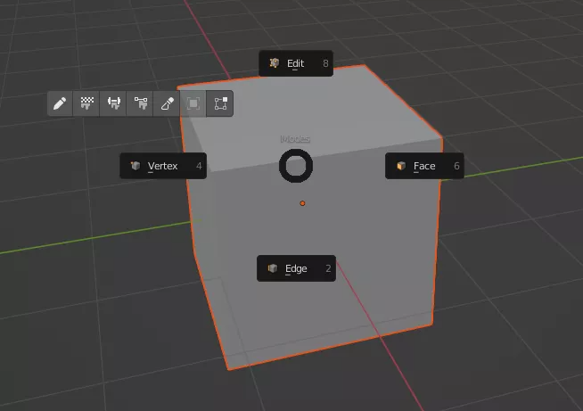Pick Face in the Modes pie menu
Viewport: 583px width, 411px height.
point(424,166)
